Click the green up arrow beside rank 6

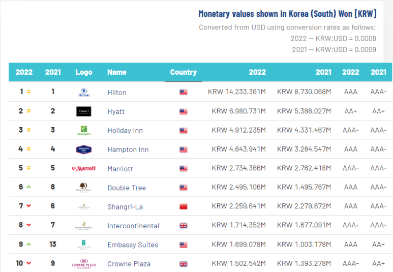(x=29, y=187)
